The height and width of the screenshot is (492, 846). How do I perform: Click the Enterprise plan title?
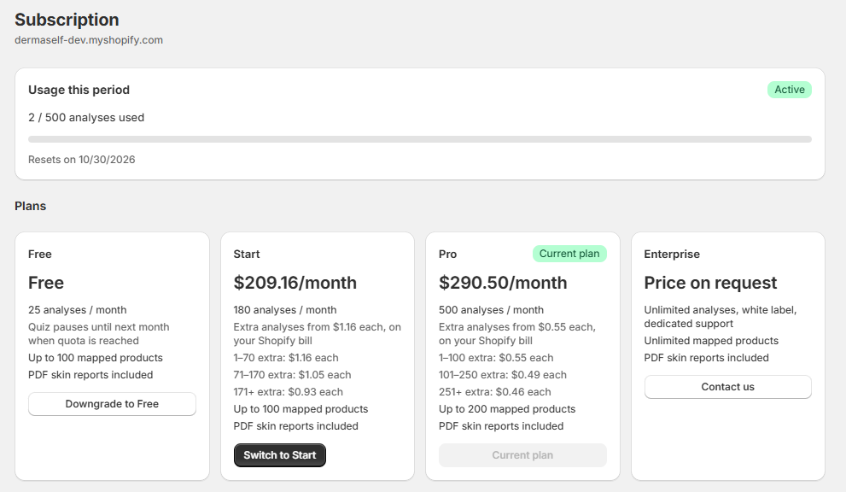click(x=672, y=255)
